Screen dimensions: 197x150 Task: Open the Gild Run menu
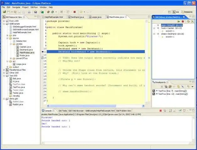tap(34, 7)
